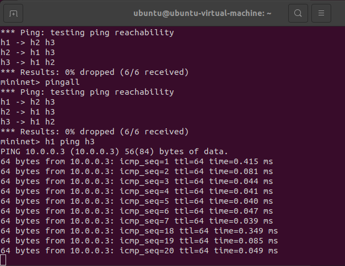
Task: Click the PING 10.0.0.3 header line
Action: 114,151
